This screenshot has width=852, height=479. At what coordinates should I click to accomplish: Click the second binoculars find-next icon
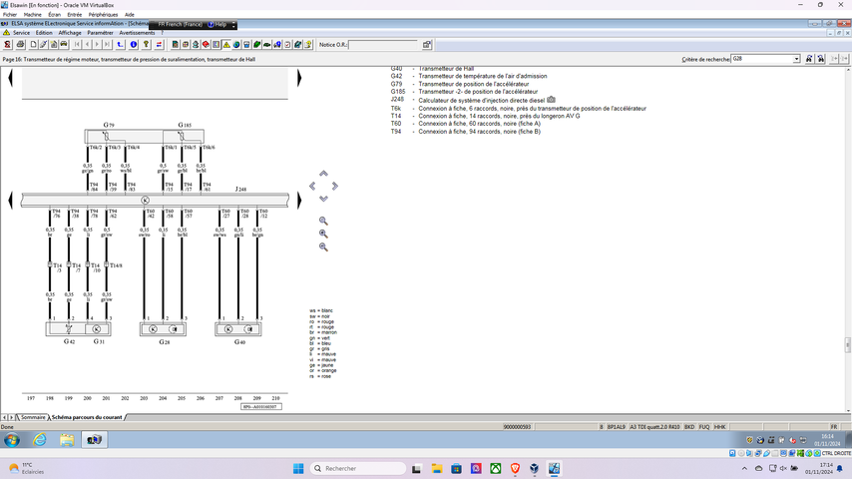click(x=821, y=59)
